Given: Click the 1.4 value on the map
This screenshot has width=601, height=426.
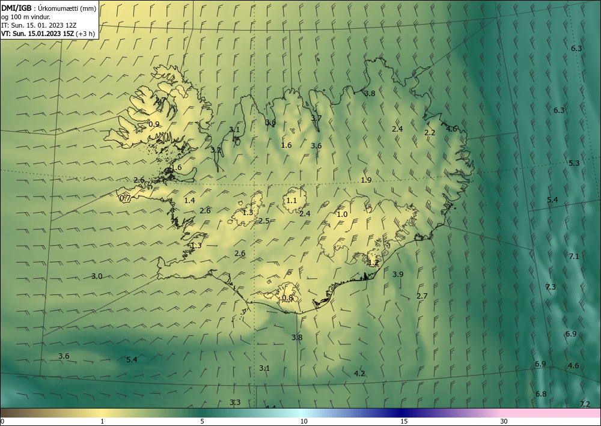Looking at the screenshot, I should point(190,200).
